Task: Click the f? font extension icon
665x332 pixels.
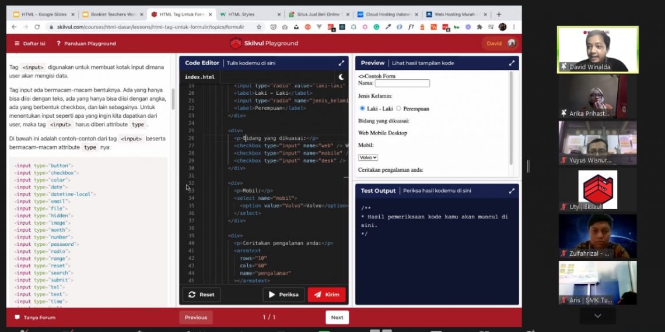Action: pos(411,27)
